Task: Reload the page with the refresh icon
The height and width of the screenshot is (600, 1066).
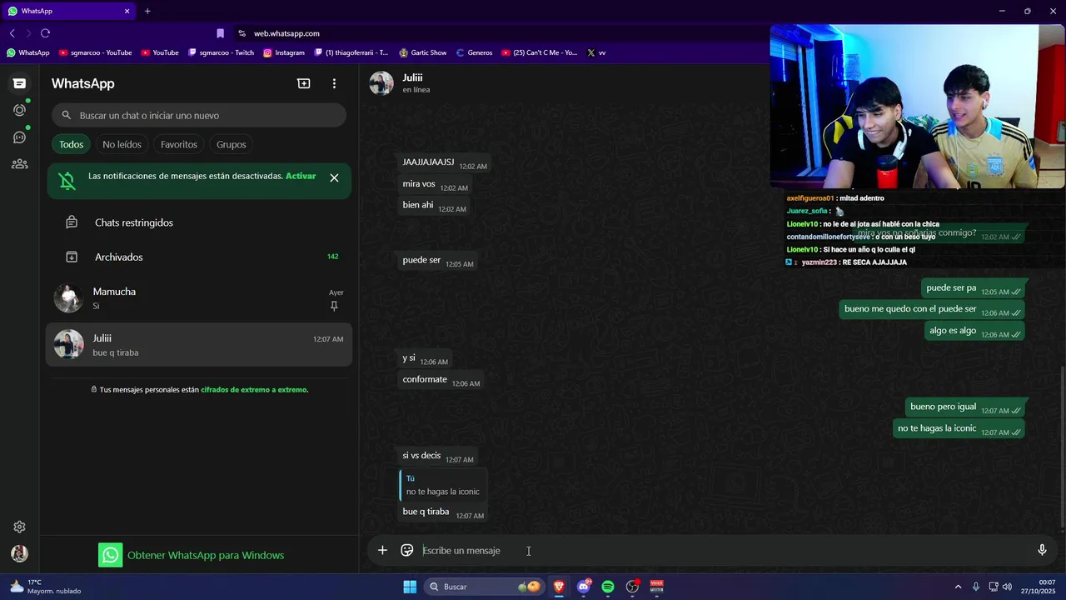Action: click(x=45, y=33)
